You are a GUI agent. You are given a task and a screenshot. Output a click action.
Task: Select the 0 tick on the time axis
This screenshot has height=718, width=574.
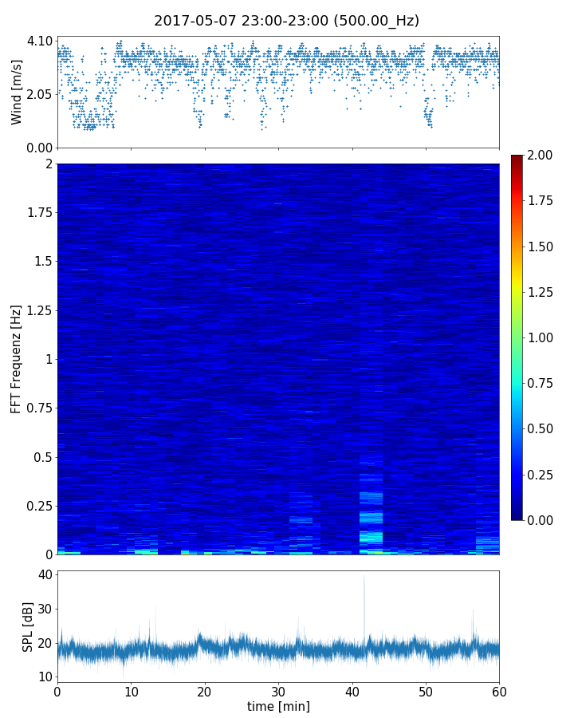click(57, 690)
